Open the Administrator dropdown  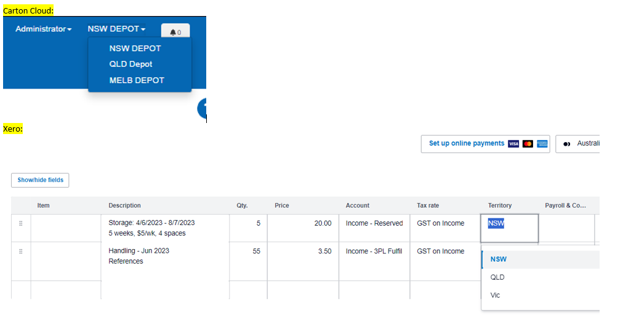click(43, 29)
